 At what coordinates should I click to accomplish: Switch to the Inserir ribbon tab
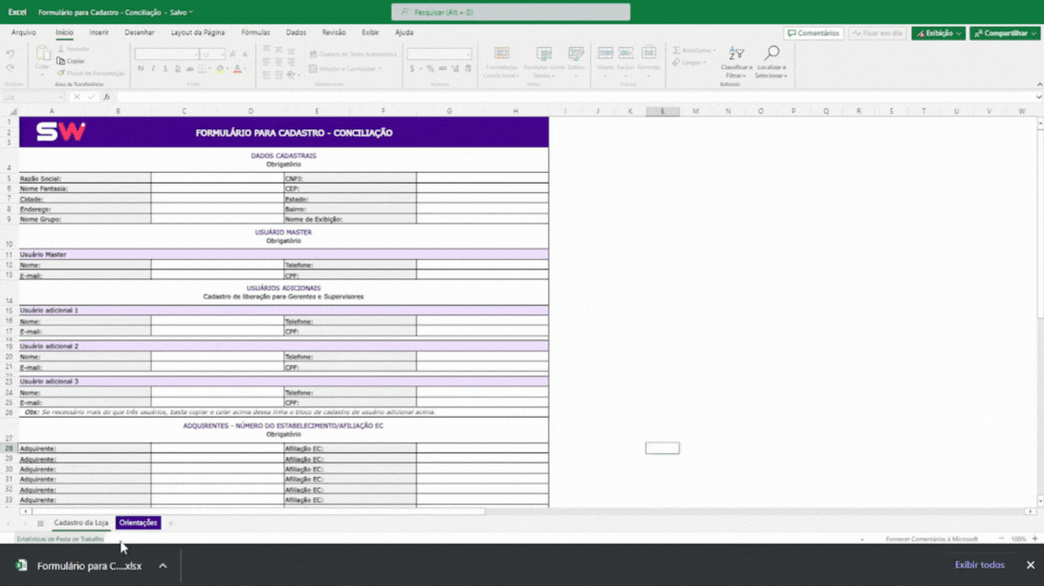98,32
